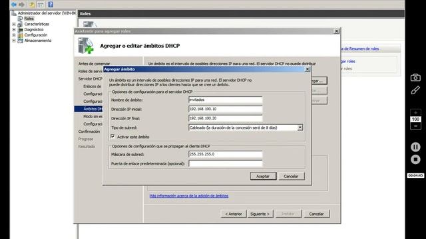
Task: Increase recorder zoom with plus button
Action: click(x=415, y=112)
